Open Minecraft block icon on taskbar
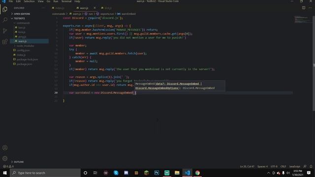The image size is (315, 177). 147,173
